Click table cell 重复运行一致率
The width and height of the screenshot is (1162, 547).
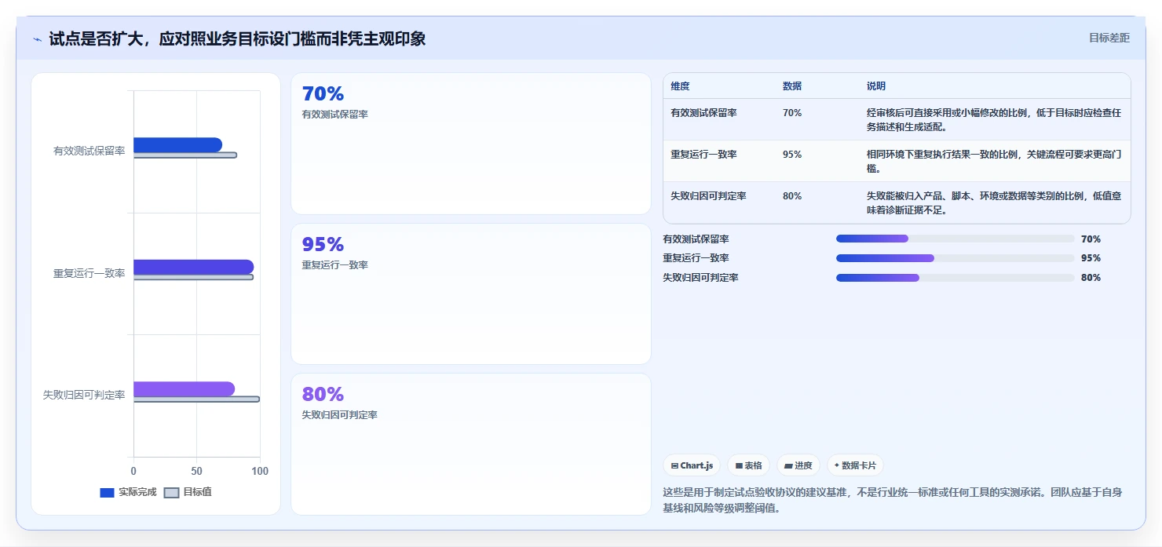(x=703, y=155)
